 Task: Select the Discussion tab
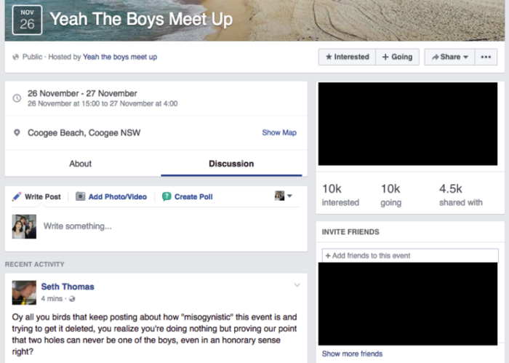tap(231, 164)
